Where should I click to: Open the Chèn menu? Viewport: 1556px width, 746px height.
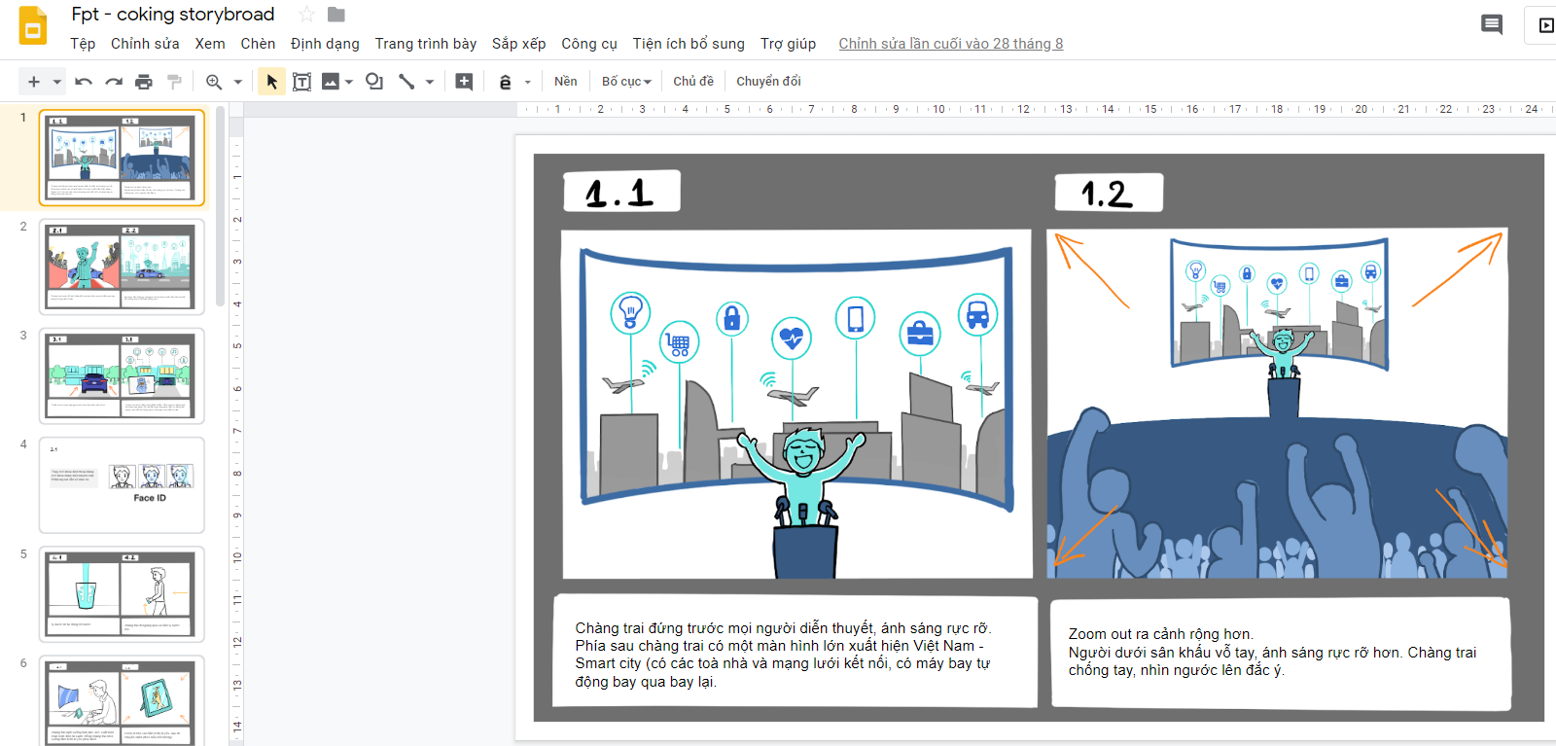258,44
